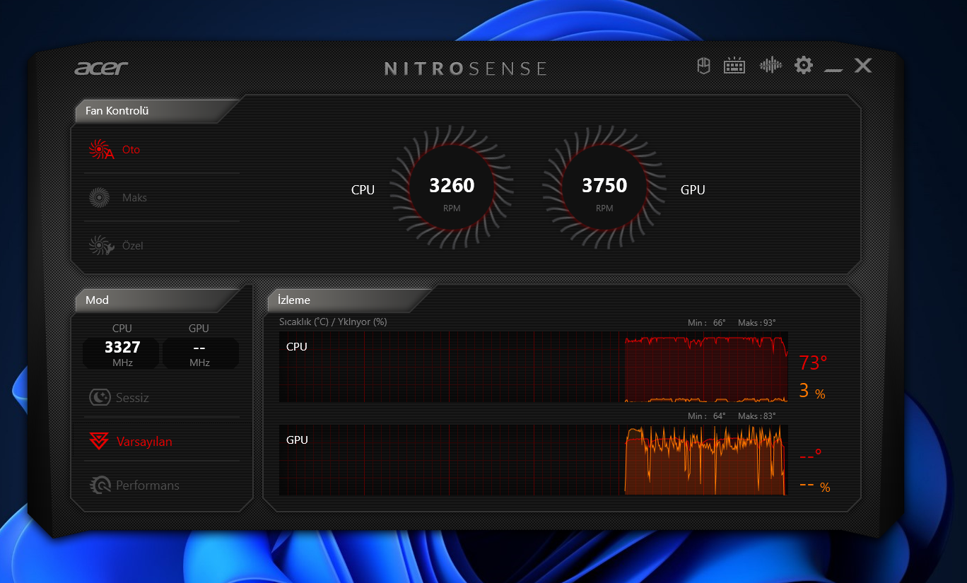Click the GPU graph's Min: 64° label

click(x=707, y=416)
